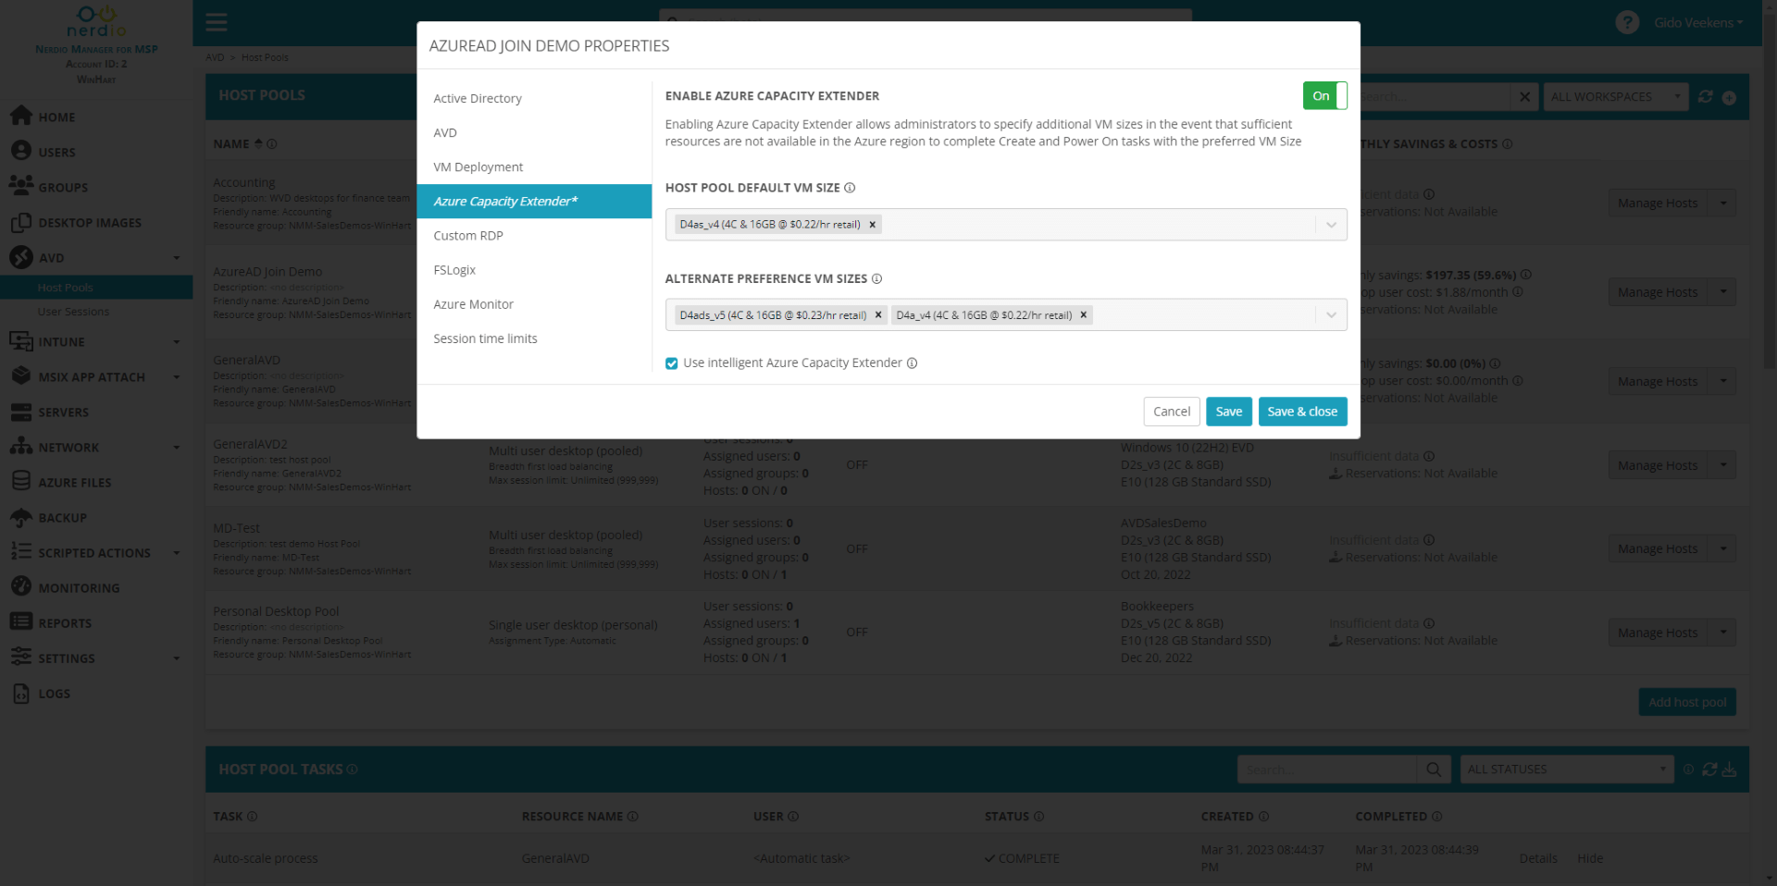This screenshot has height=886, width=1777.
Task: Expand Manage Hosts arrow for Personal Desktop Pool
Action: point(1722,633)
